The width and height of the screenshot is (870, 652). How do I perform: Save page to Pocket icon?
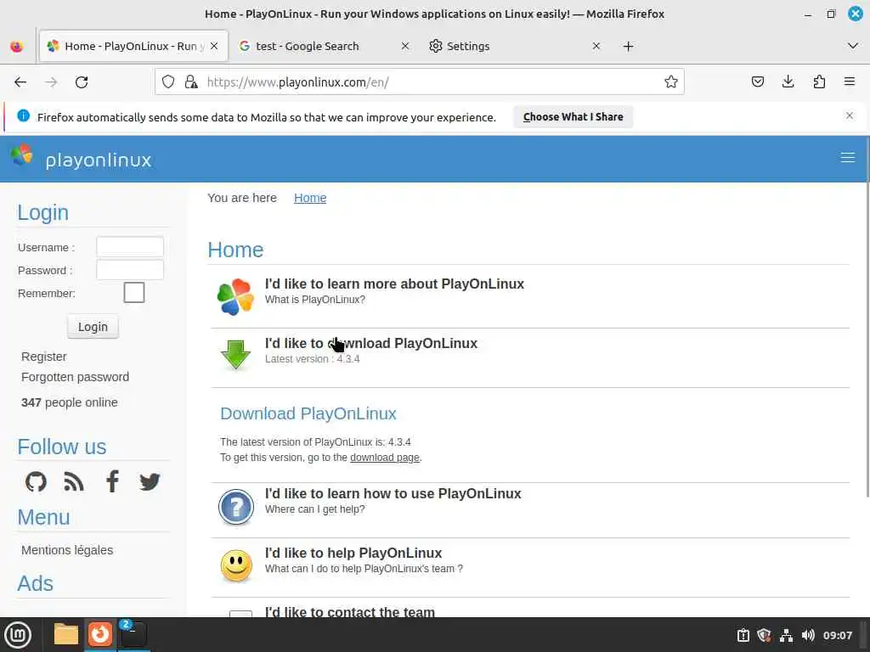click(757, 82)
